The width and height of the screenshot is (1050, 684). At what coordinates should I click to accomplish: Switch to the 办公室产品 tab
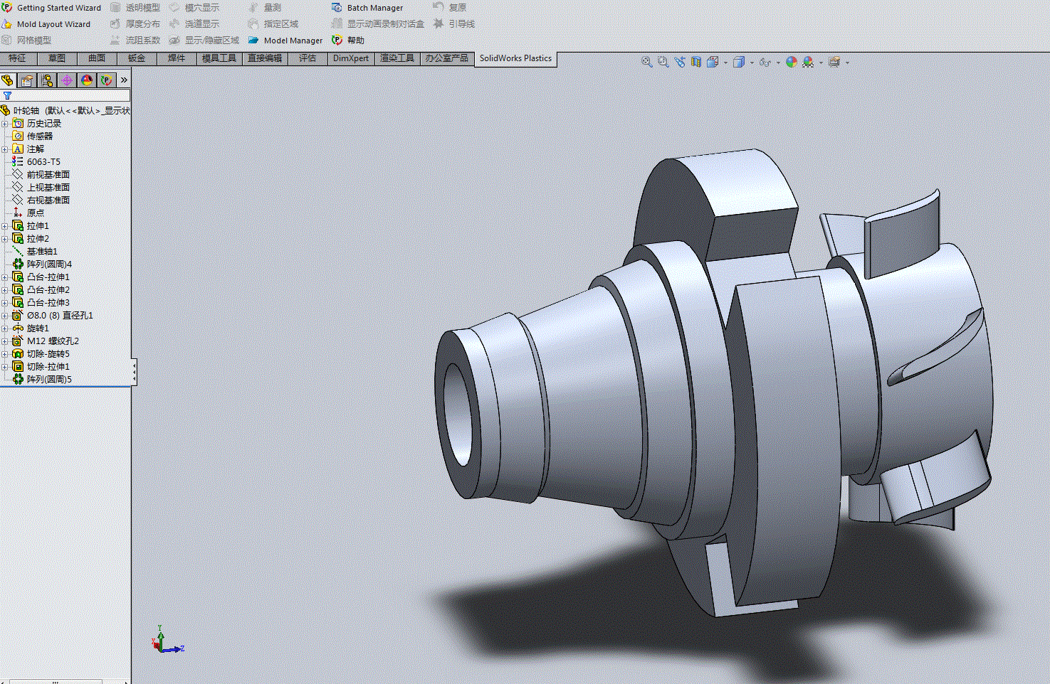click(447, 58)
